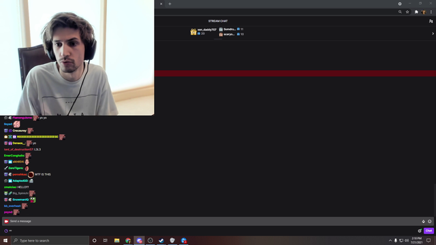
Task: Open the emote picker smiley icon
Action: (430, 221)
